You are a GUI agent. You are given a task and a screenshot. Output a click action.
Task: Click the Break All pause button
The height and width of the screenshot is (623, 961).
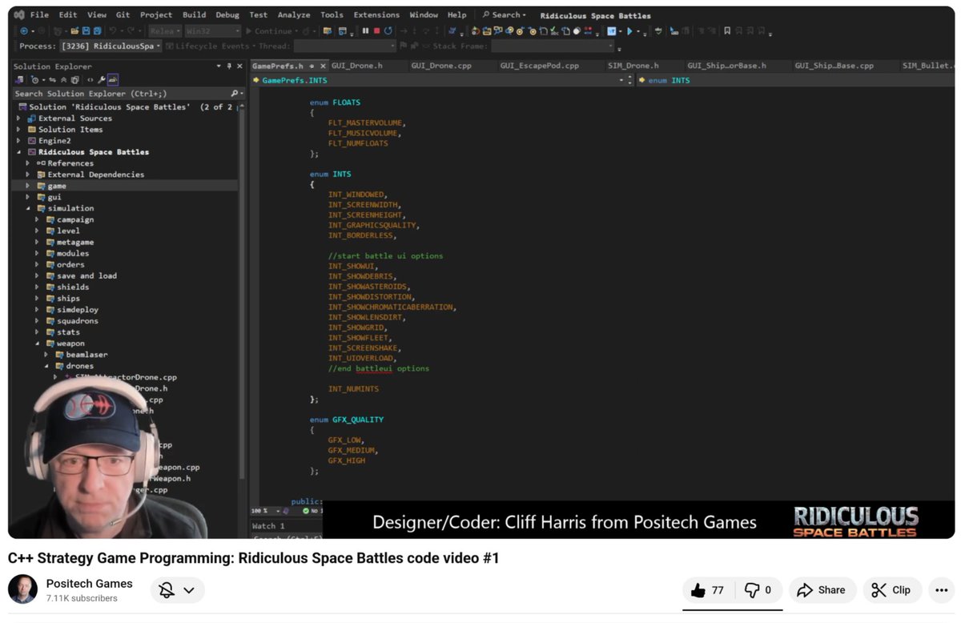(365, 31)
